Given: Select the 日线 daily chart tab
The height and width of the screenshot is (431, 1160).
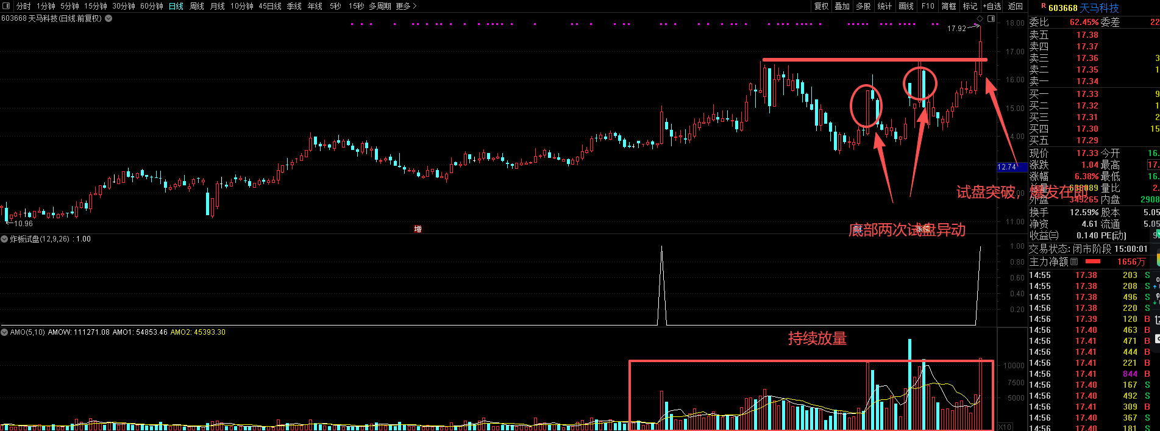Looking at the screenshot, I should coord(176,6).
